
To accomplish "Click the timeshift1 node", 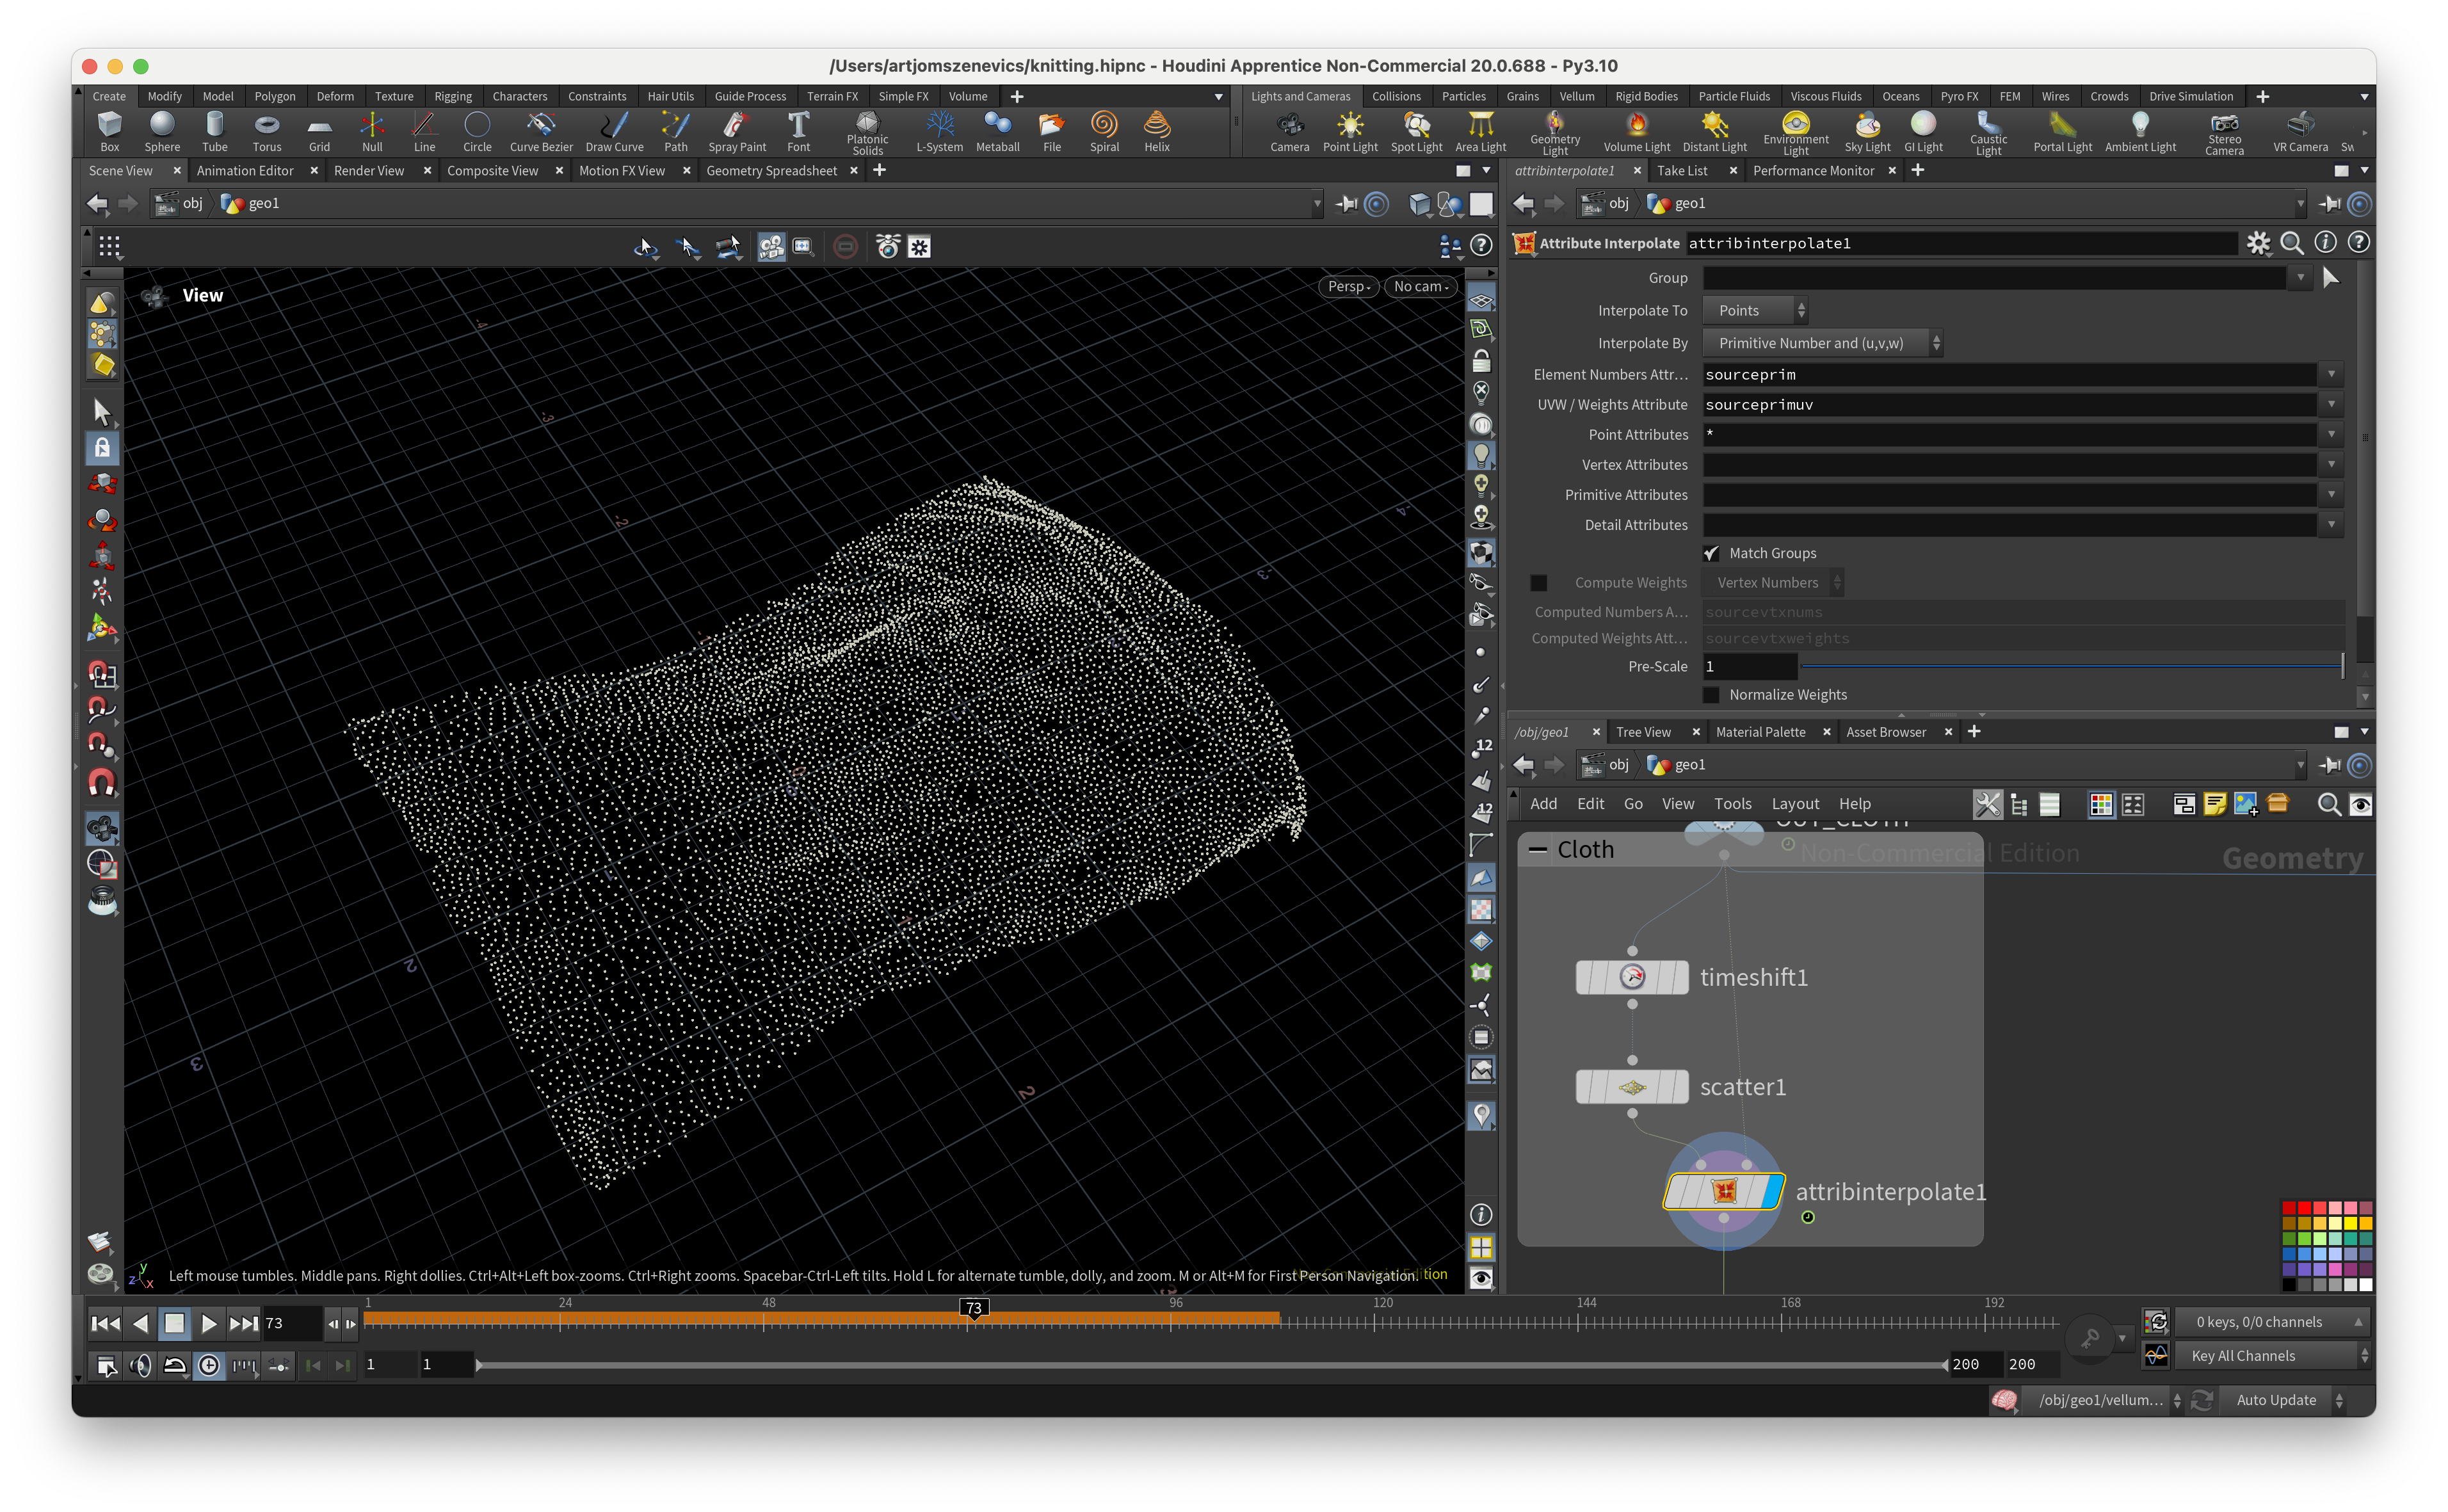I will [1632, 977].
